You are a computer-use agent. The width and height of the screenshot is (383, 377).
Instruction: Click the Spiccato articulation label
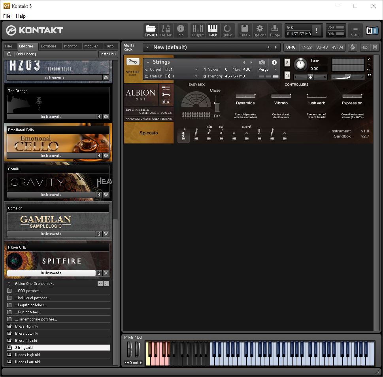pos(149,133)
